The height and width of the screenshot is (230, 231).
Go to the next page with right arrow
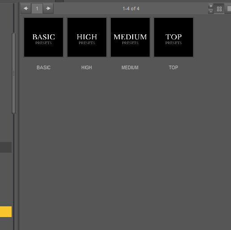pyautogui.click(x=48, y=8)
